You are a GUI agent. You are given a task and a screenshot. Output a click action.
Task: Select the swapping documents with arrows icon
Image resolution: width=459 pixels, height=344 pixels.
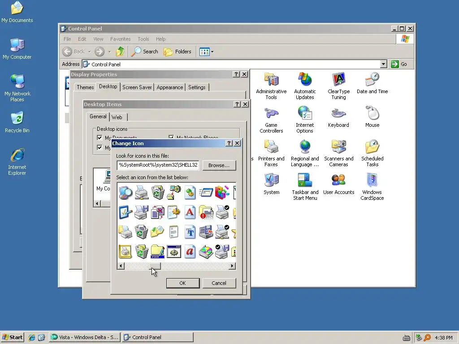(x=157, y=212)
